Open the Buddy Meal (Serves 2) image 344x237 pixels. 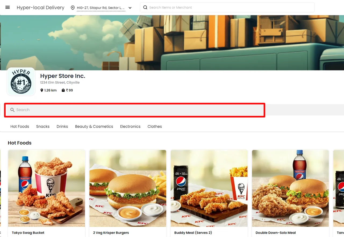(209, 189)
